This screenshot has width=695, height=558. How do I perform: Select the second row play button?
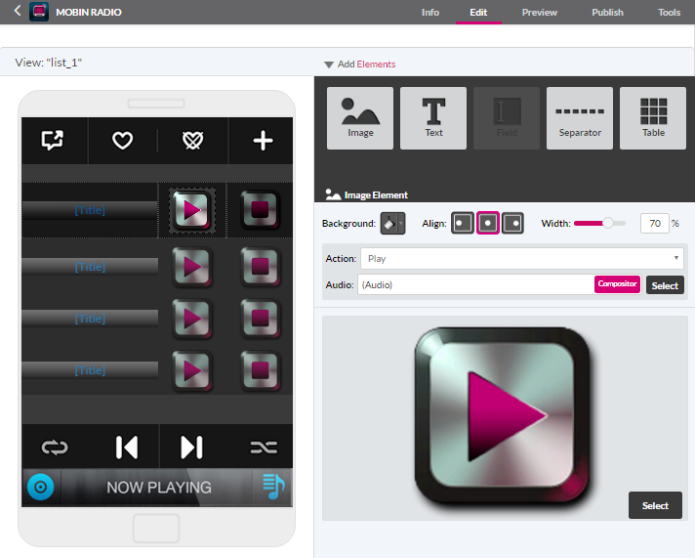tap(192, 267)
